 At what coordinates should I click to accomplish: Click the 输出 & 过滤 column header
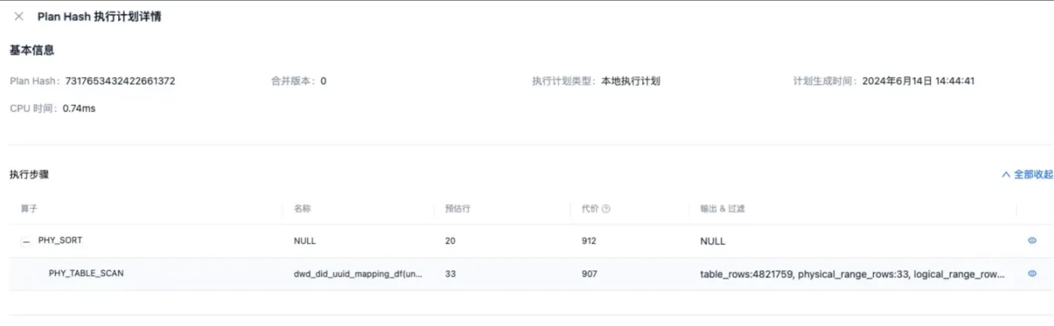click(x=722, y=209)
